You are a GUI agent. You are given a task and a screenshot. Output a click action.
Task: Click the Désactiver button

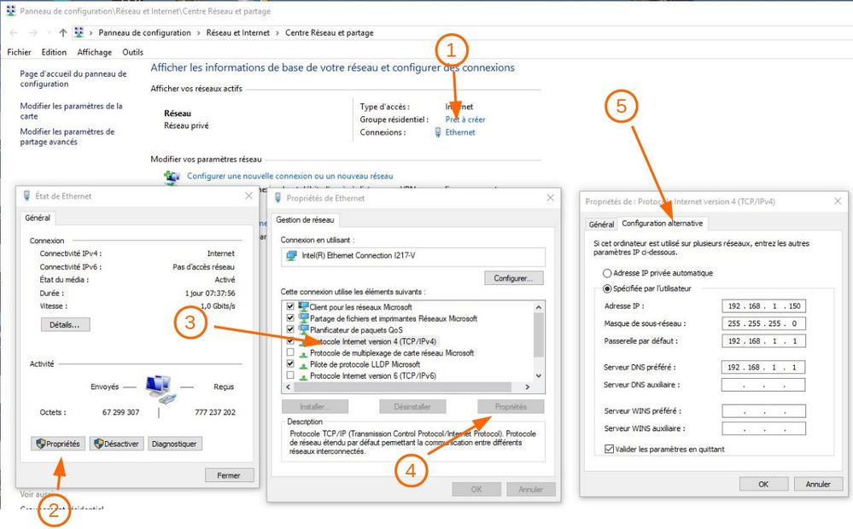tap(117, 444)
